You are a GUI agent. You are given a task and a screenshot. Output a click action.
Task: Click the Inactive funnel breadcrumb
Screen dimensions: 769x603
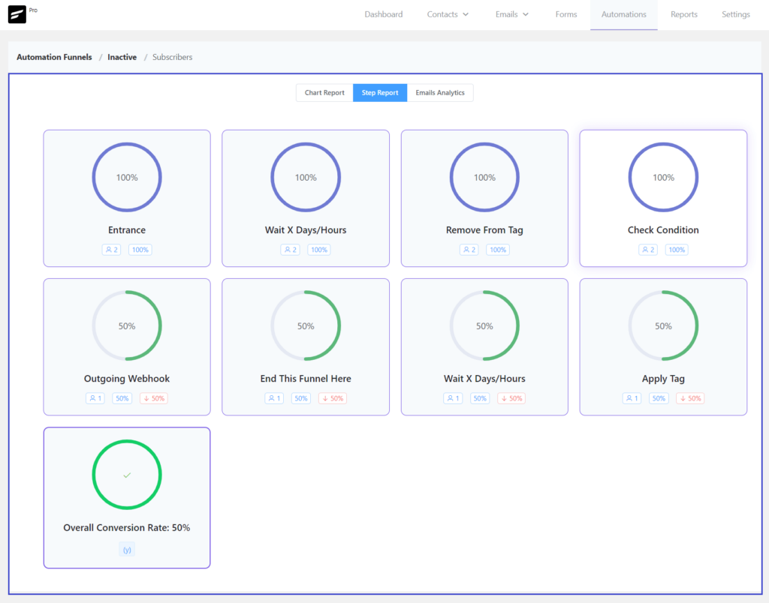point(122,57)
